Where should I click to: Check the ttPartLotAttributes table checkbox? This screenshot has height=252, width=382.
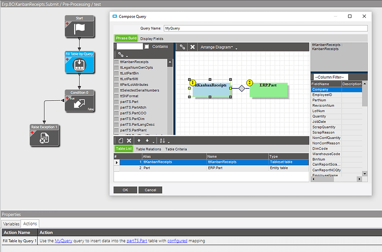coord(116,85)
